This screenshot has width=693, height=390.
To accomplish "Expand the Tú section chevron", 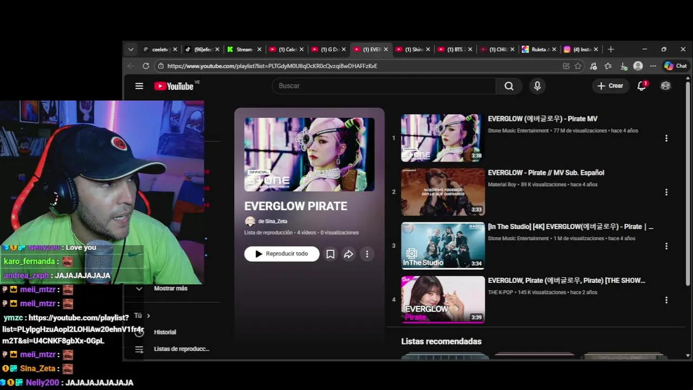I will click(x=148, y=316).
